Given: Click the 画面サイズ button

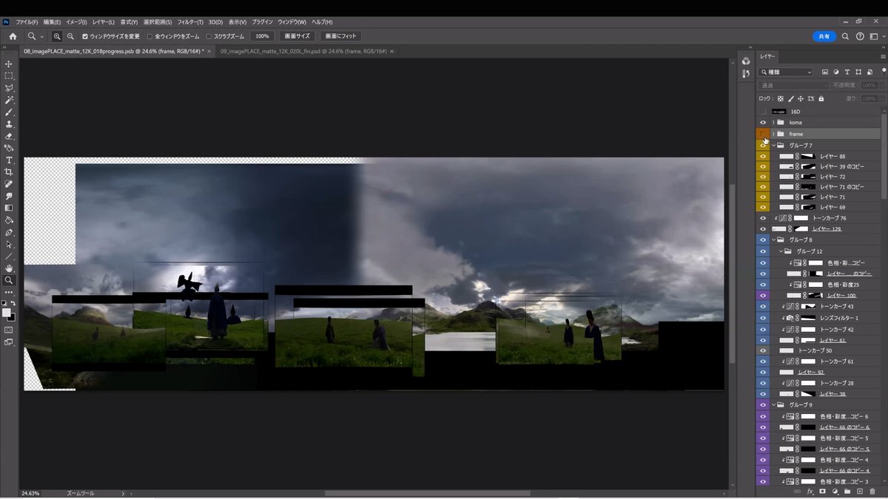Looking at the screenshot, I should [297, 36].
